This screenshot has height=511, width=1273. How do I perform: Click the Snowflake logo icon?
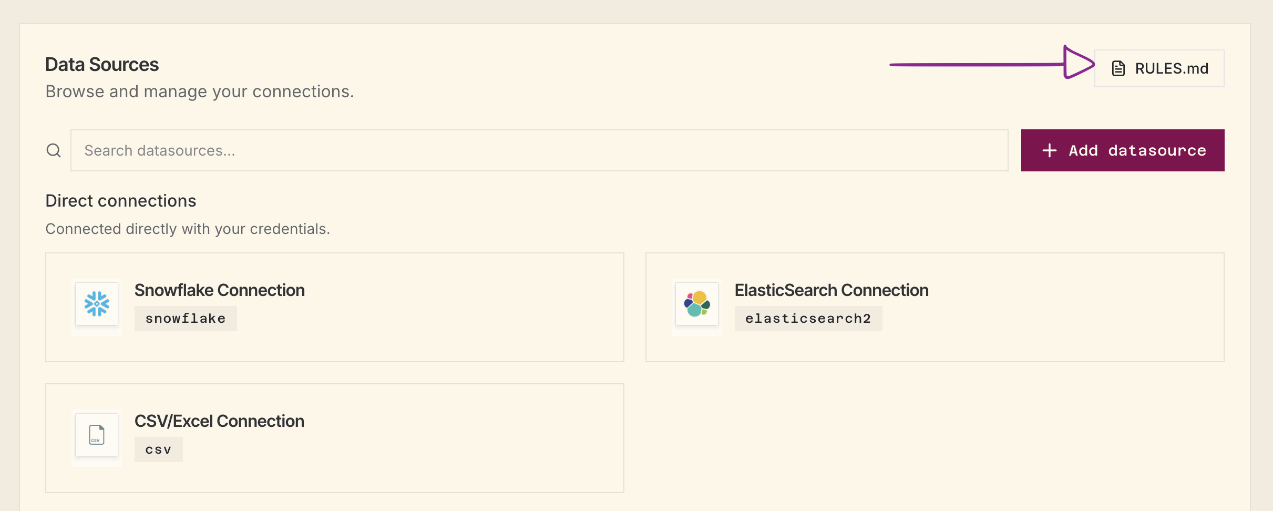(x=97, y=304)
